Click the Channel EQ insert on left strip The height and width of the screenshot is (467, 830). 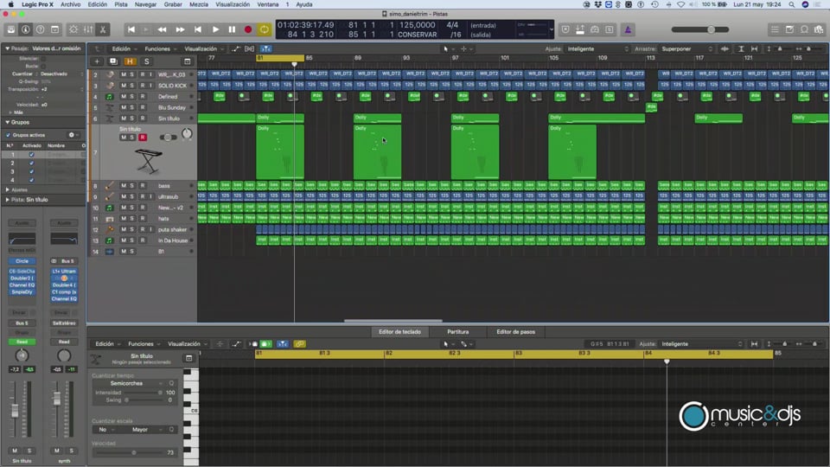[x=22, y=285]
